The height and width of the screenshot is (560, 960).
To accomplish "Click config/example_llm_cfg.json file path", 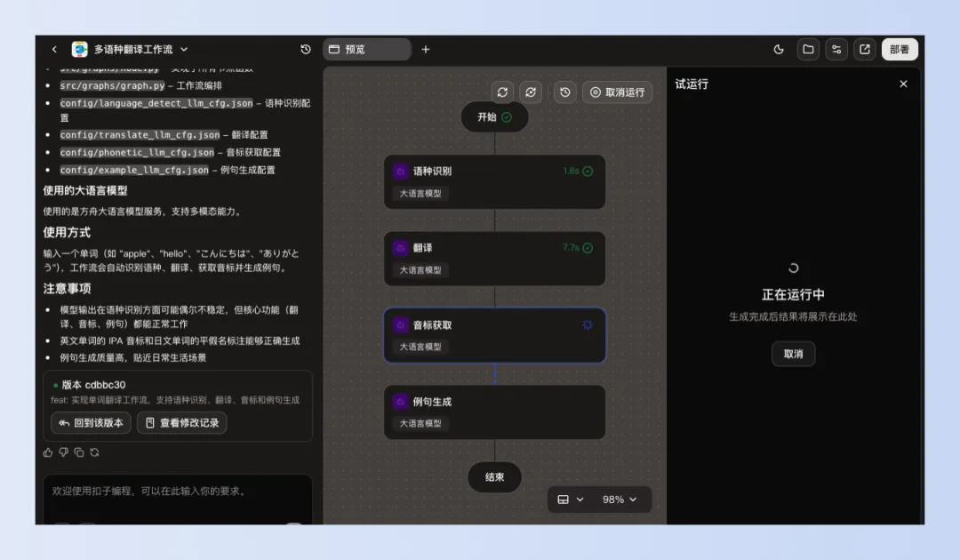I will (134, 170).
